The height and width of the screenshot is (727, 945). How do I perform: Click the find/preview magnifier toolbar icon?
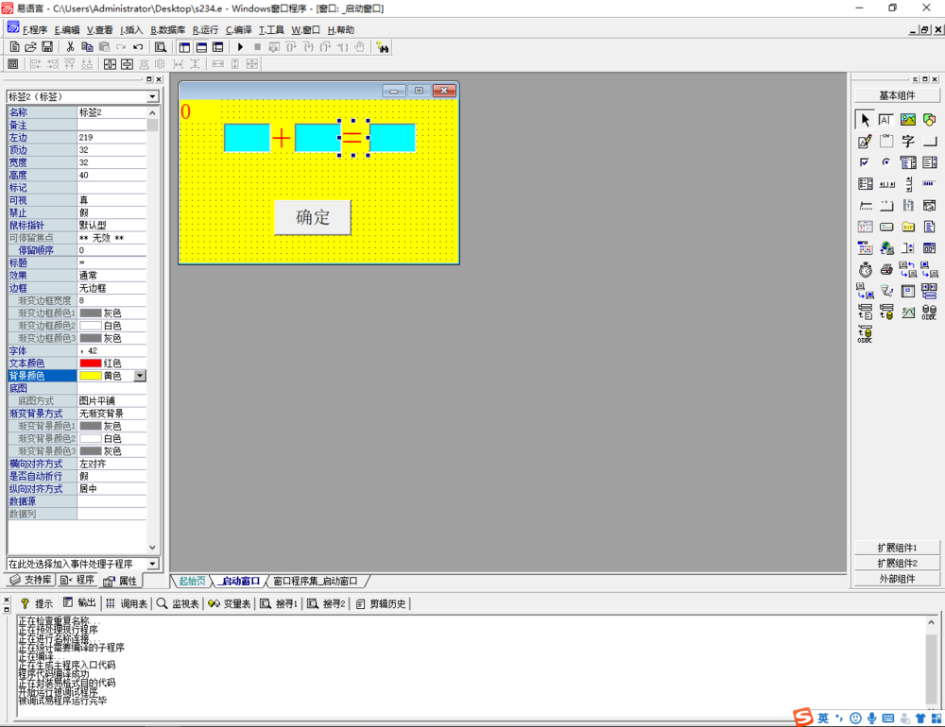pyautogui.click(x=161, y=47)
